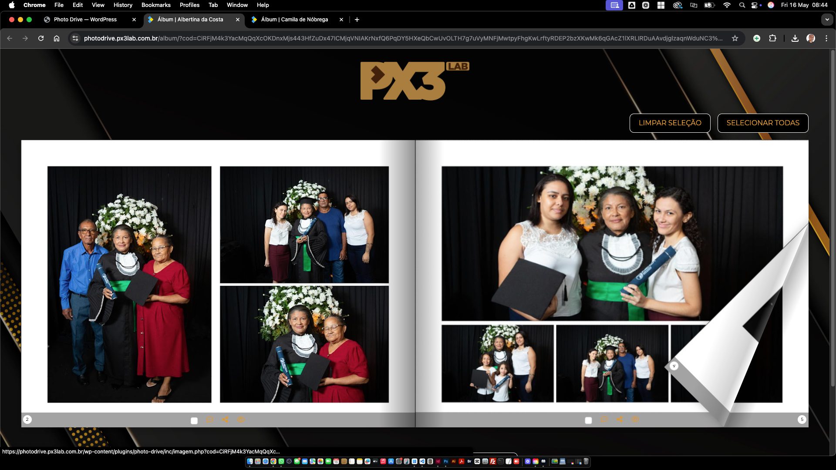Image resolution: width=836 pixels, height=470 pixels.
Task: Click view icon on left page
Action: pos(241,420)
